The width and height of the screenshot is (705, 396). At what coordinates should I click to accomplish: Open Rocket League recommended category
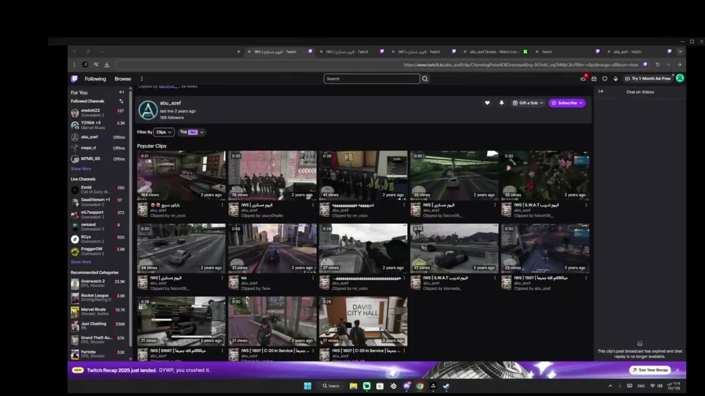98,298
